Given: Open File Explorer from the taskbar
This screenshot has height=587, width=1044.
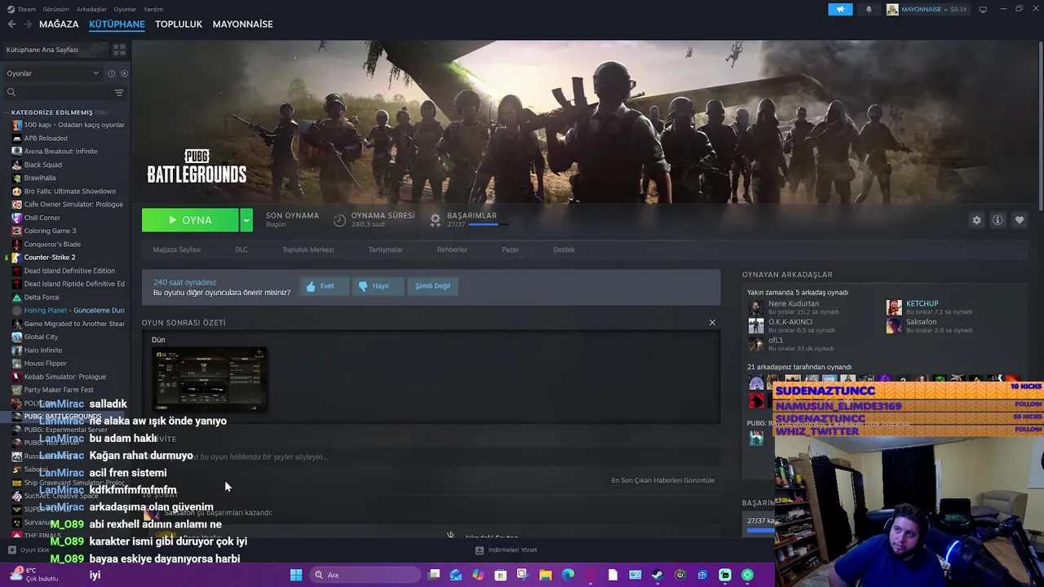Looking at the screenshot, I should click(x=546, y=575).
